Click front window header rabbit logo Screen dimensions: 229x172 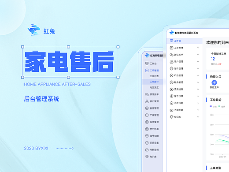coord(171,33)
